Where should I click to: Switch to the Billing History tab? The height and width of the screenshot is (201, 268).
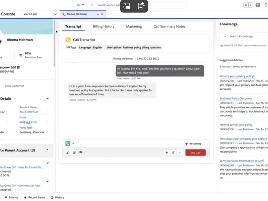(x=104, y=26)
